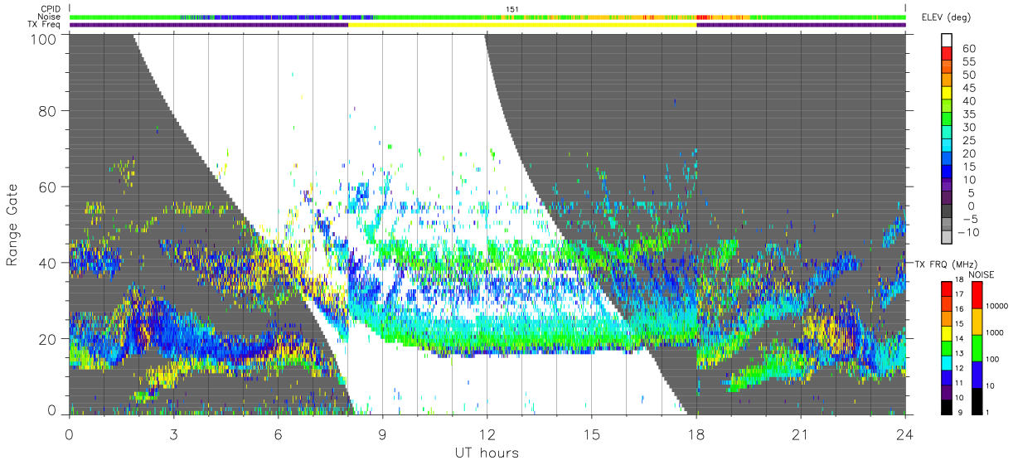Click the '100' label beside the NOISE colorbar
This screenshot has width=1018, height=470.
pos(992,359)
